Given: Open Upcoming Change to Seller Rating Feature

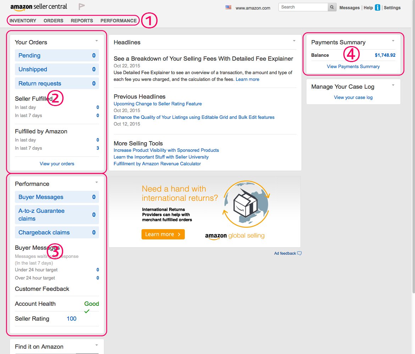Looking at the screenshot, I should 158,104.
